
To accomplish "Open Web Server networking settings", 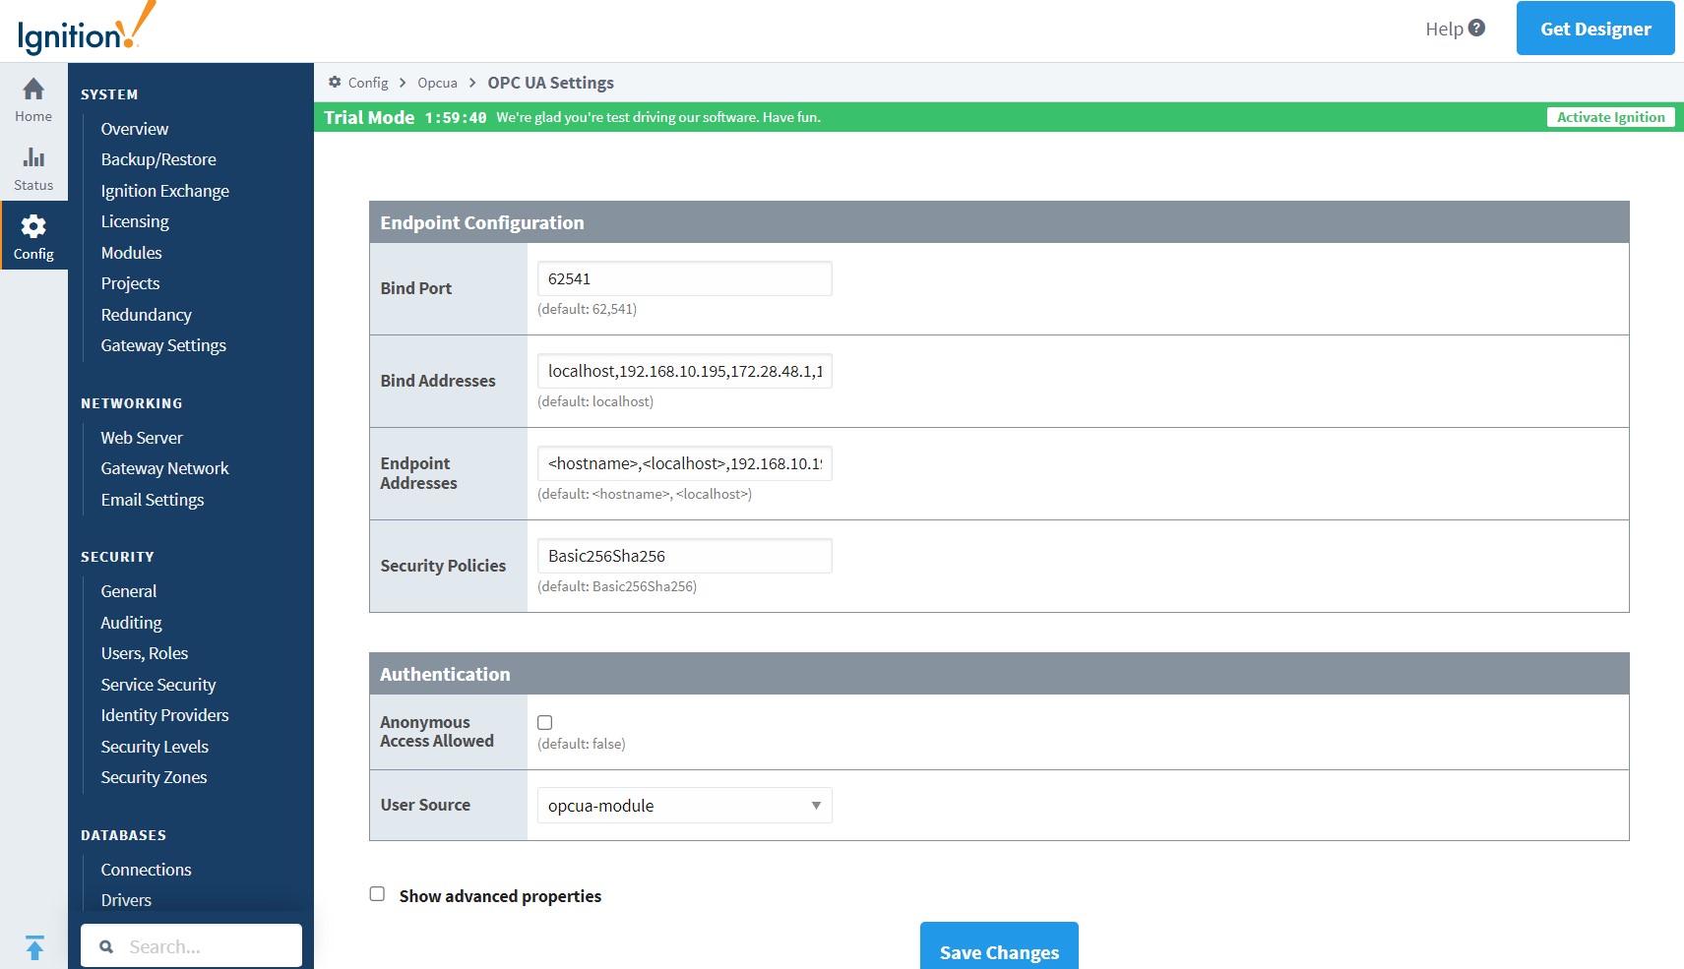I will (x=142, y=438).
